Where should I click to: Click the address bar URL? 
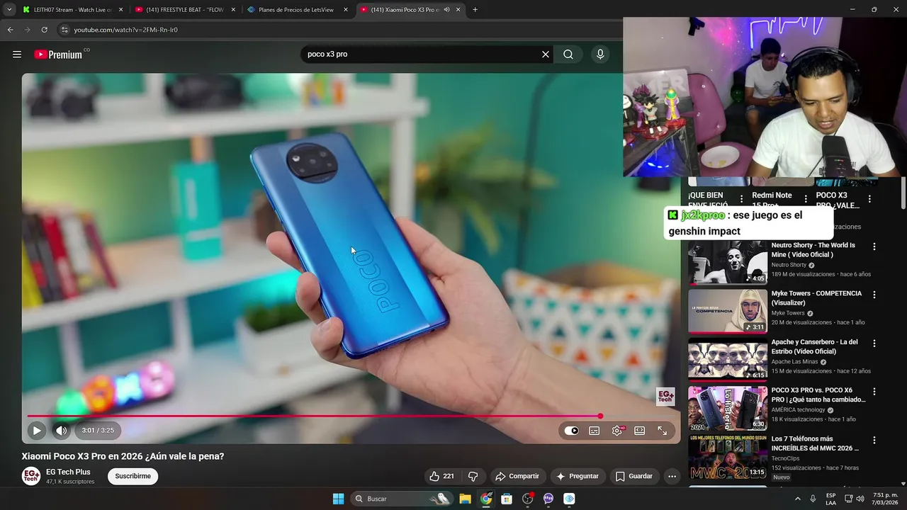[x=126, y=30]
